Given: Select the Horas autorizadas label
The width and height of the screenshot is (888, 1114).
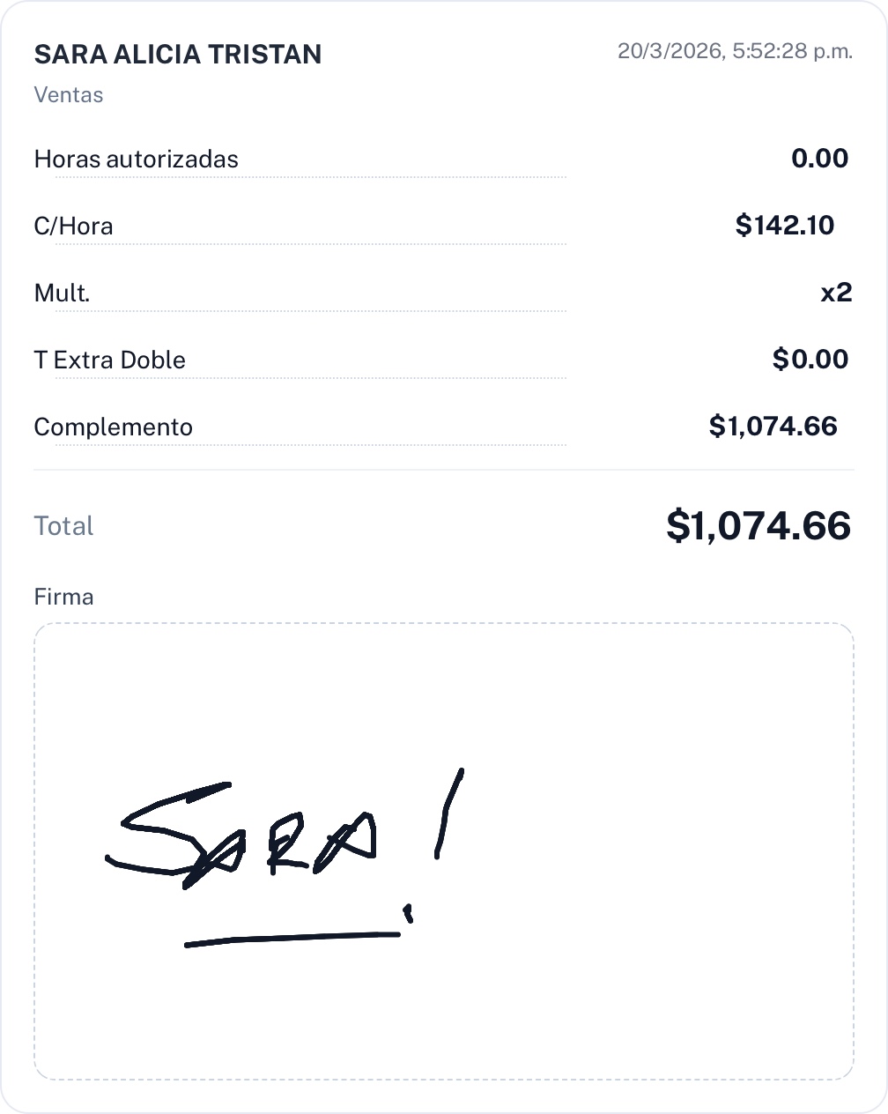Looking at the screenshot, I should 136,160.
